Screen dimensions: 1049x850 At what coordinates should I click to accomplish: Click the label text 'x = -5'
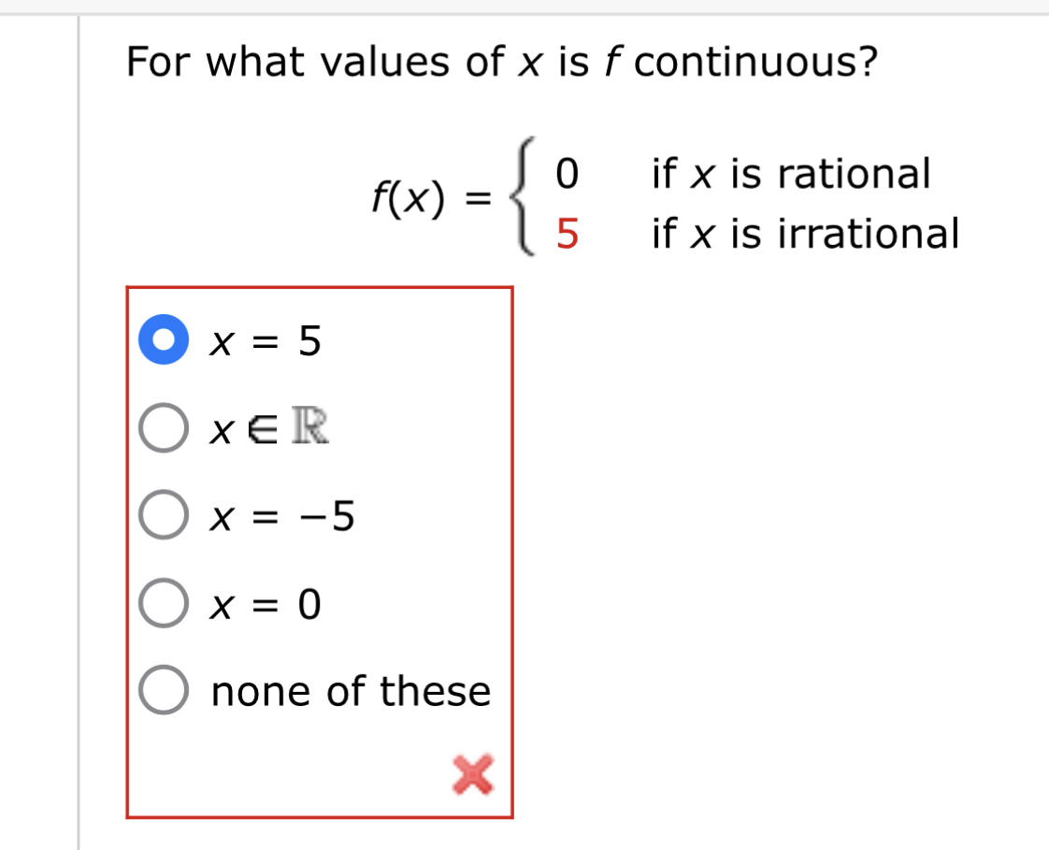[x=281, y=517]
